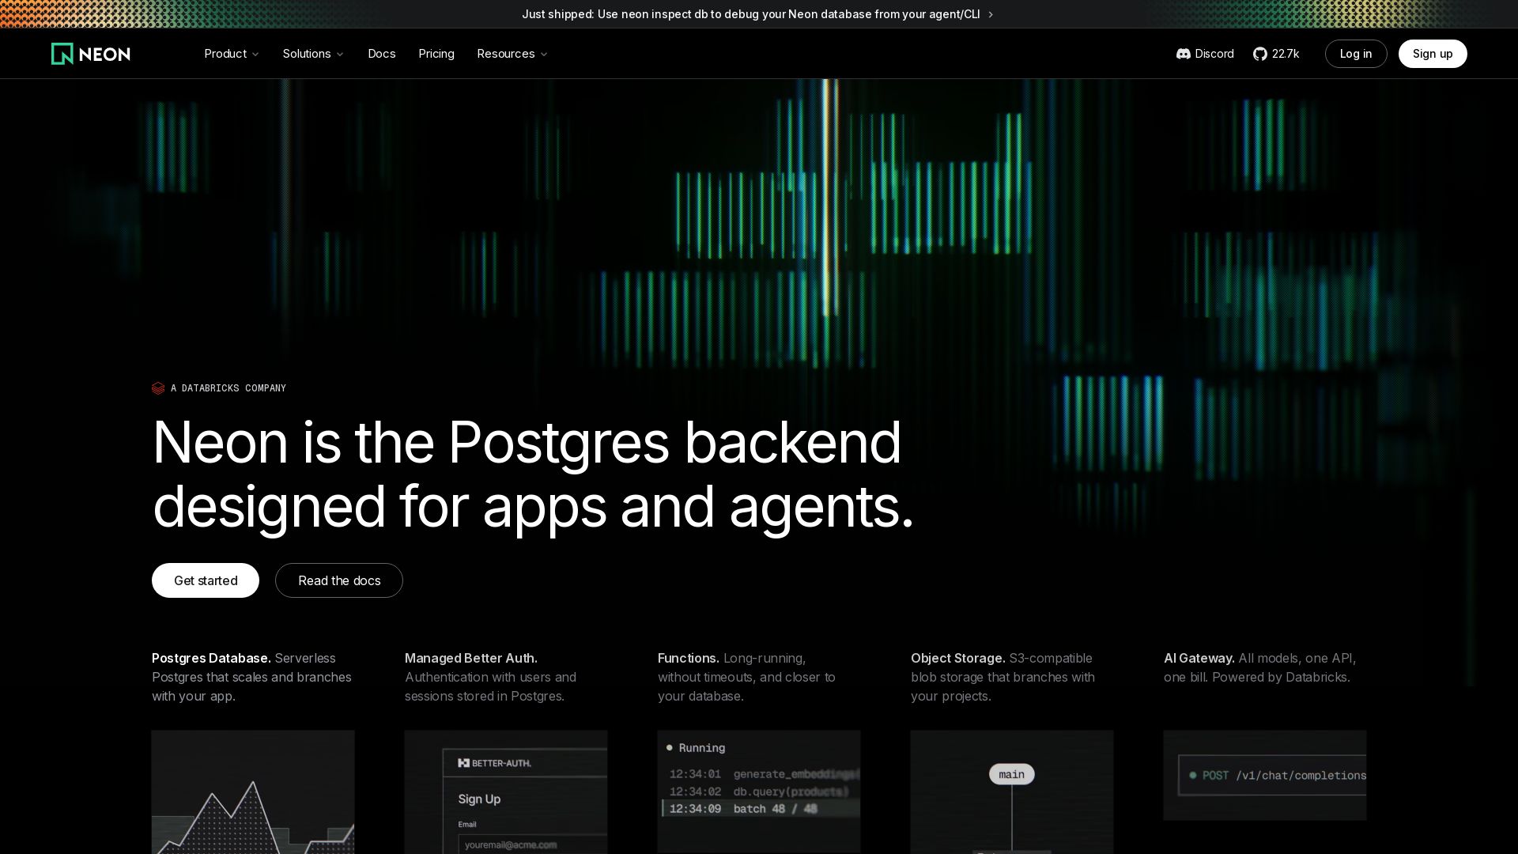Image resolution: width=1518 pixels, height=854 pixels.
Task: Click the main hero headline text
Action: click(533, 474)
